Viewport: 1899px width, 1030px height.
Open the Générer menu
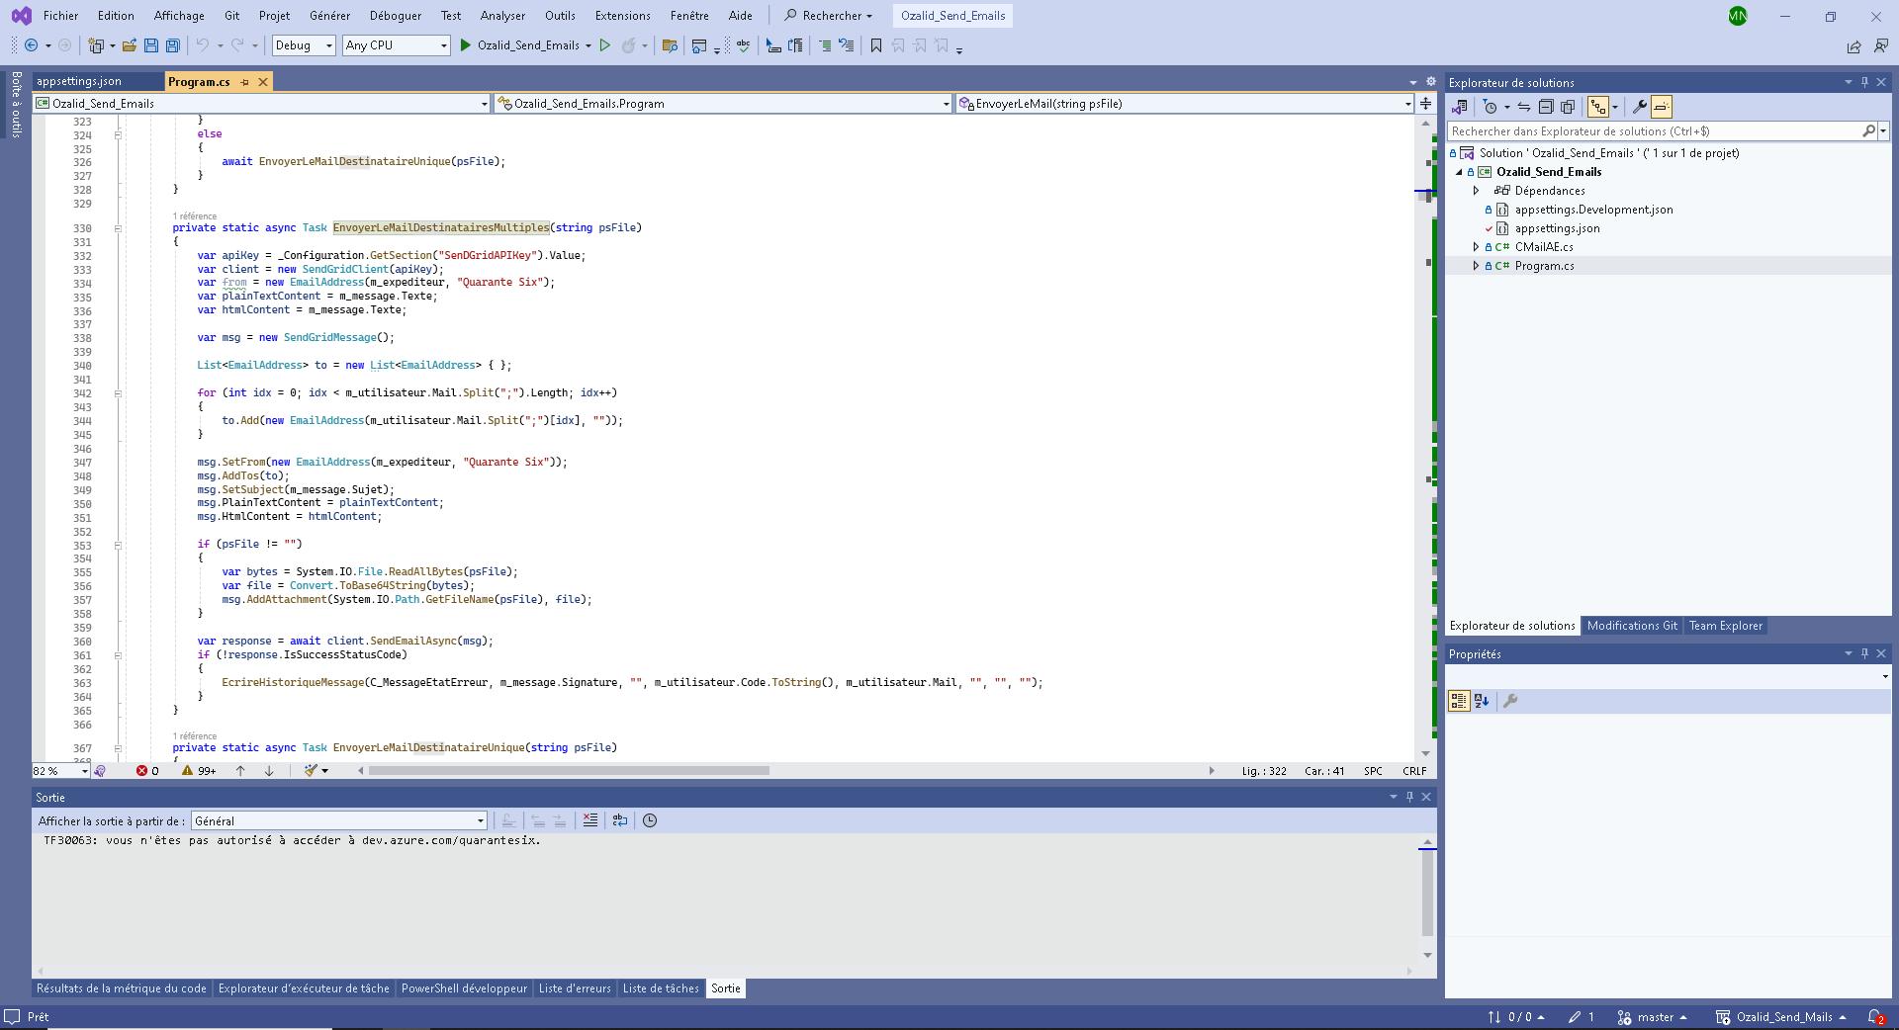(329, 16)
